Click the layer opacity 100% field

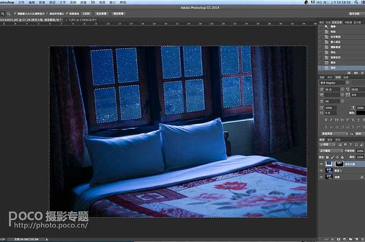(360, 151)
